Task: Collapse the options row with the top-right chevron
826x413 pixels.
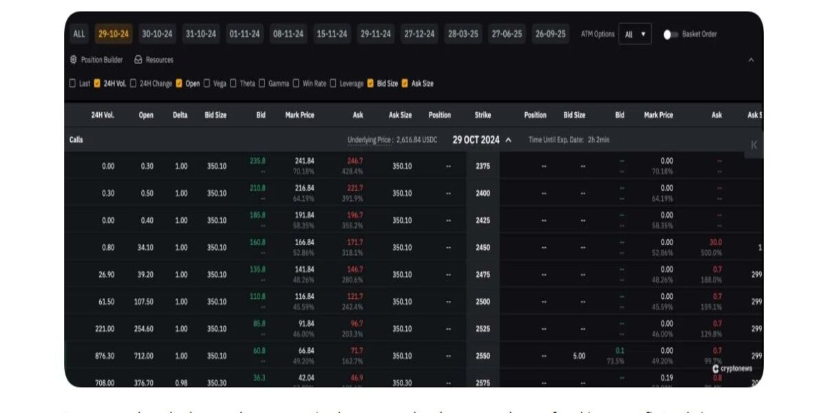Action: click(x=751, y=60)
